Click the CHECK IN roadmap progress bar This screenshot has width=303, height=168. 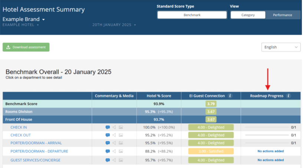pos(267,127)
